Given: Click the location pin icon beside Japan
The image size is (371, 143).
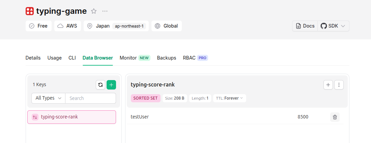Looking at the screenshot, I should pos(90,26).
